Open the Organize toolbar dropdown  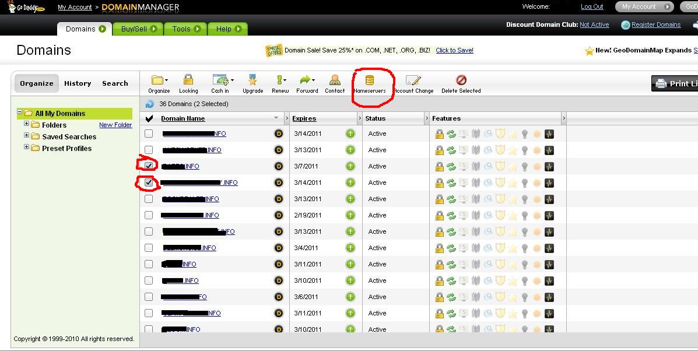[159, 80]
